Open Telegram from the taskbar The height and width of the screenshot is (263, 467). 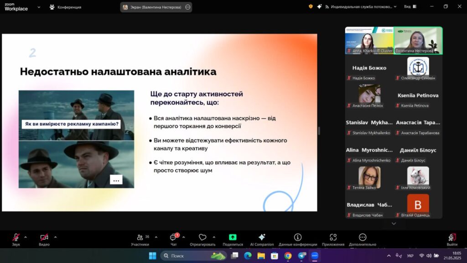[x=302, y=256]
